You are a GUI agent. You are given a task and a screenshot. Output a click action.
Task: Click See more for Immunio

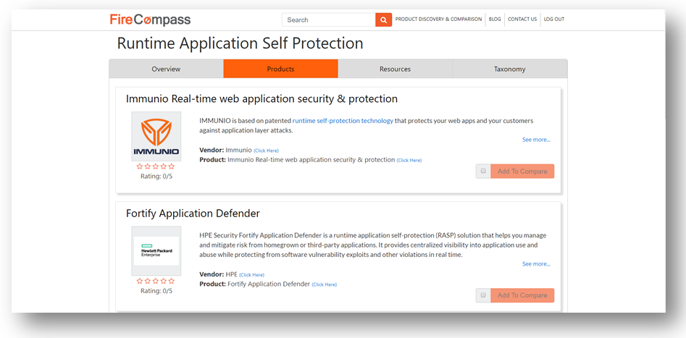tap(536, 140)
